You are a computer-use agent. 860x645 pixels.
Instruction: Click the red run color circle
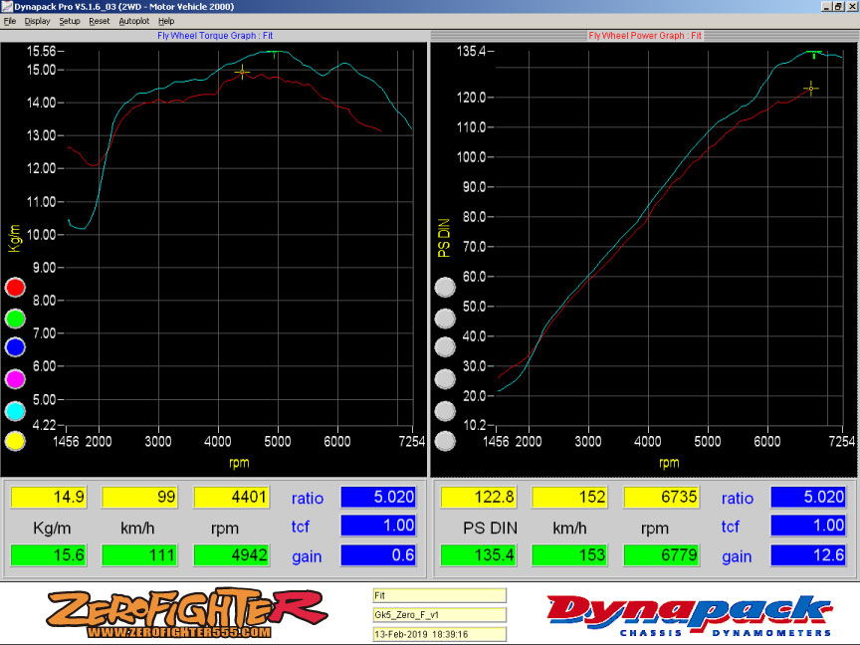(x=15, y=288)
